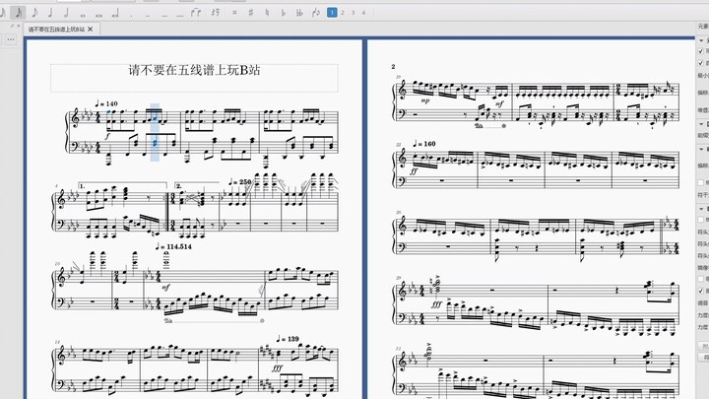Image resolution: width=709 pixels, height=399 pixels.
Task: Apply the natural accidental
Action: point(267,13)
